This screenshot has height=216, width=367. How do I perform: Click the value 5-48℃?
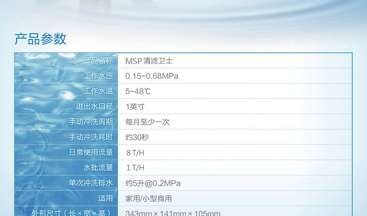tap(138, 91)
